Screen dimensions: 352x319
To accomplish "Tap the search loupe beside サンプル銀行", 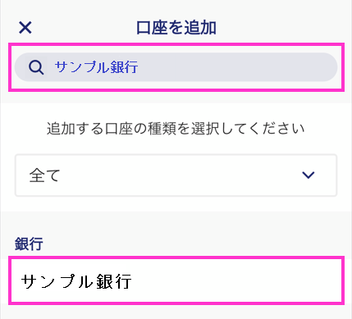I will click(36, 67).
